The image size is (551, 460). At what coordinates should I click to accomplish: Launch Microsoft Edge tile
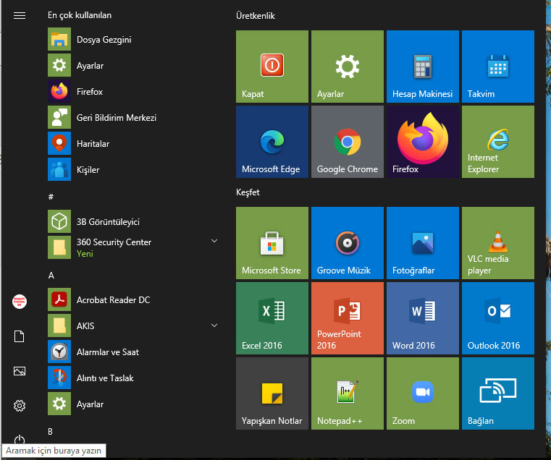(x=272, y=142)
